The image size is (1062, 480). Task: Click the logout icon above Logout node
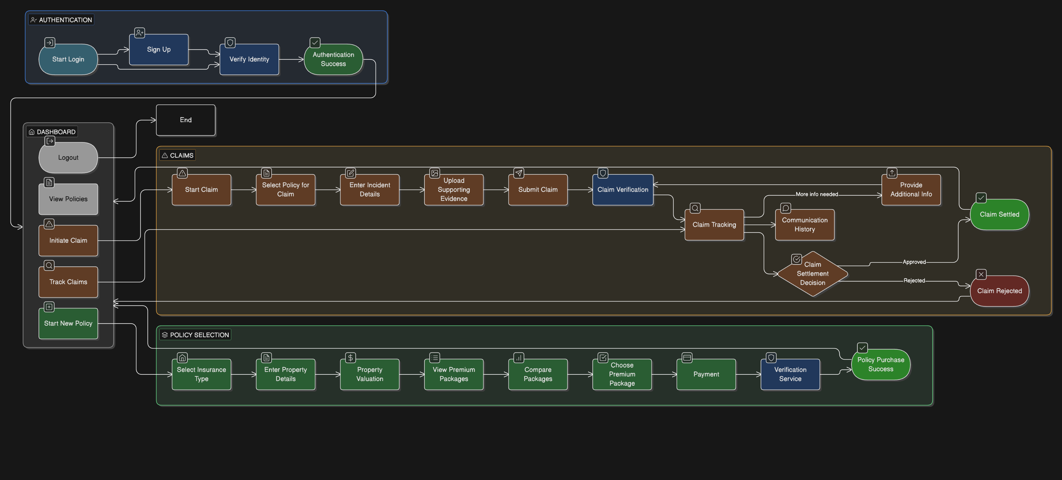50,141
